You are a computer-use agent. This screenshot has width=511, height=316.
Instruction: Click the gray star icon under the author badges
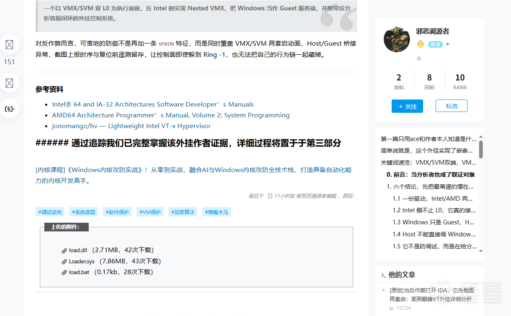coord(419,58)
